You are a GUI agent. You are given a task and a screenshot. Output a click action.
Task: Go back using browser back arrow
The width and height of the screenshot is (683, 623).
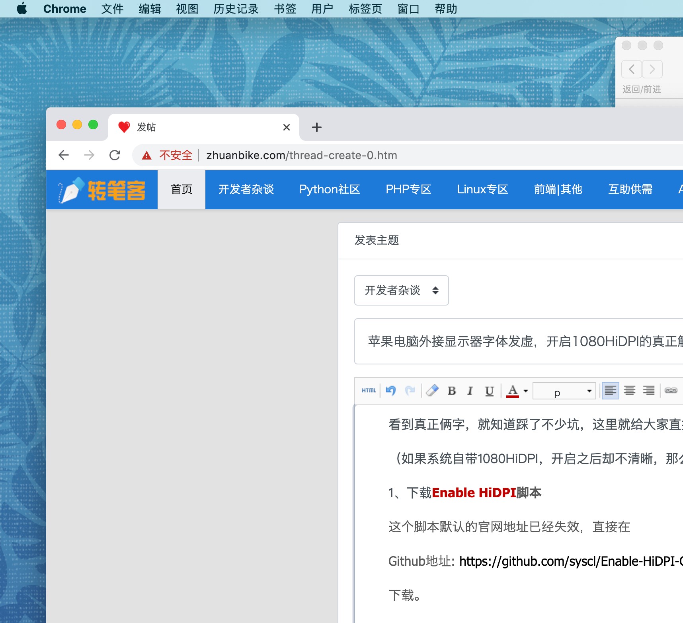[x=64, y=155]
